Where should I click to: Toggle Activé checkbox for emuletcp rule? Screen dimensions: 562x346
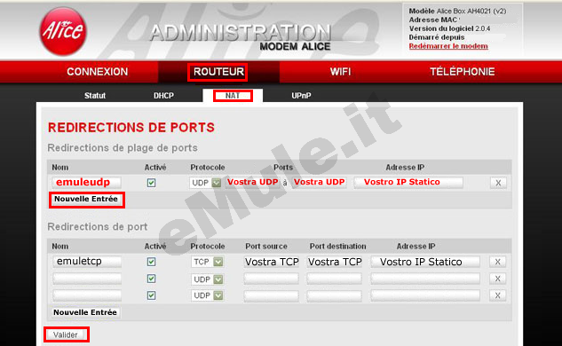(151, 262)
